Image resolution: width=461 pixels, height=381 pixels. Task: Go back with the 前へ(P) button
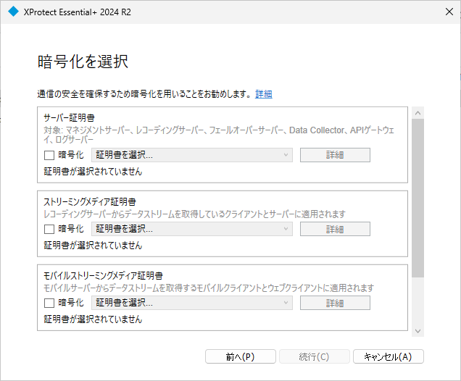[x=241, y=356]
